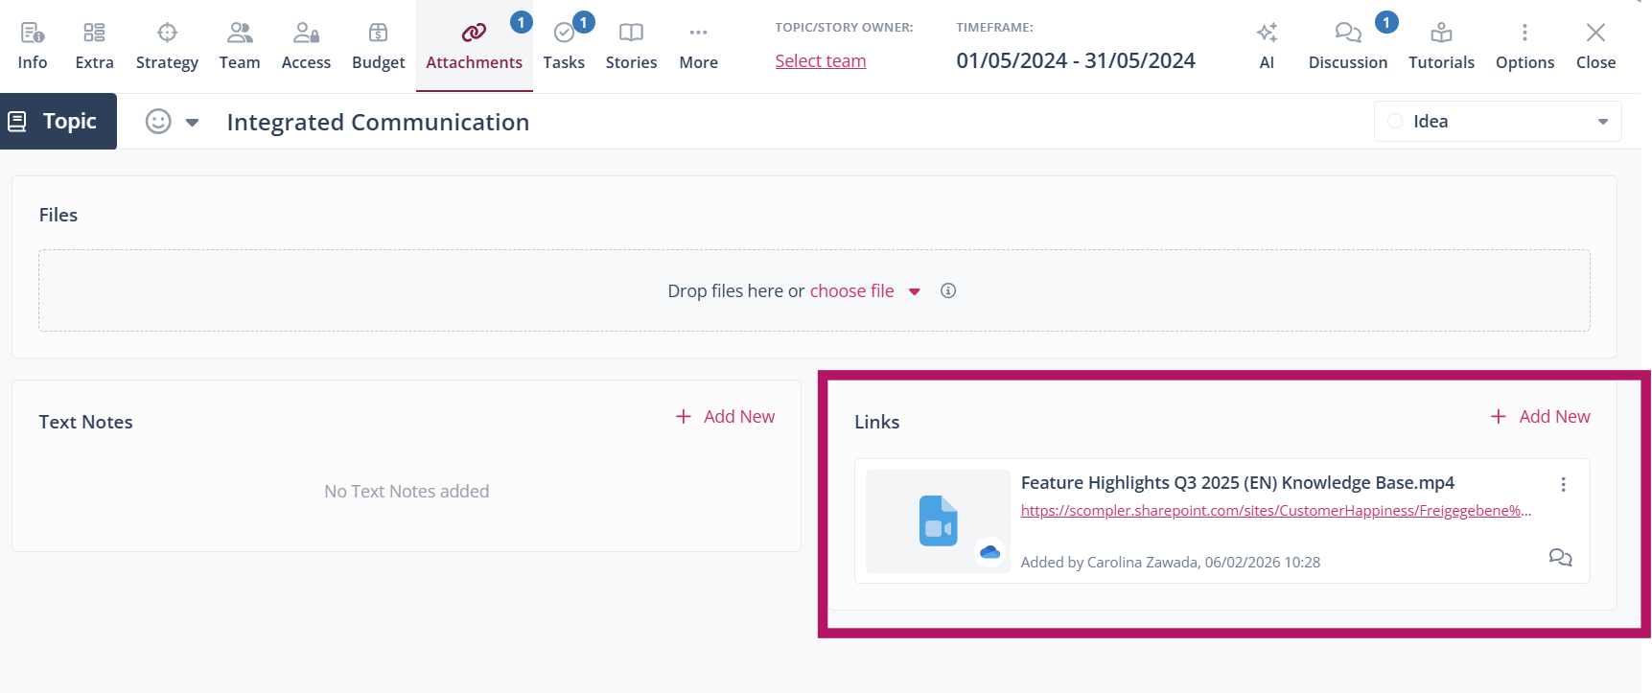Open the Strategy target icon

(167, 34)
